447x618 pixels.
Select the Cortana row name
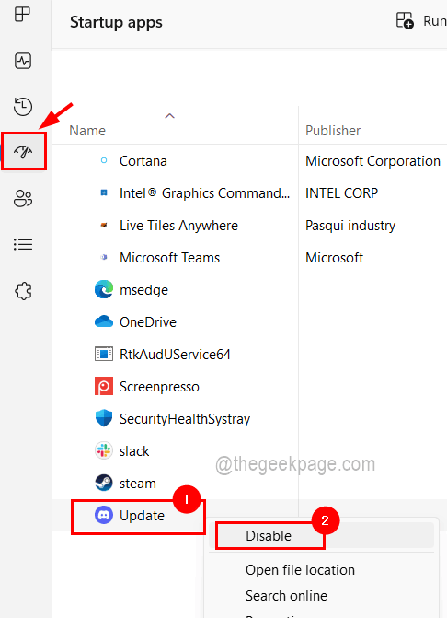(x=143, y=161)
